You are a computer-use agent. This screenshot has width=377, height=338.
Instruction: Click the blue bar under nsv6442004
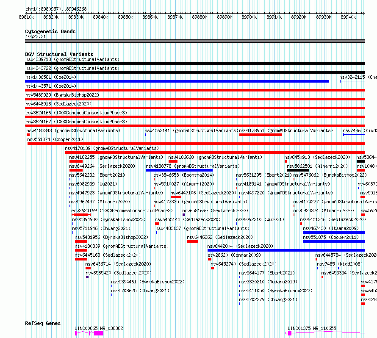[286, 250]
